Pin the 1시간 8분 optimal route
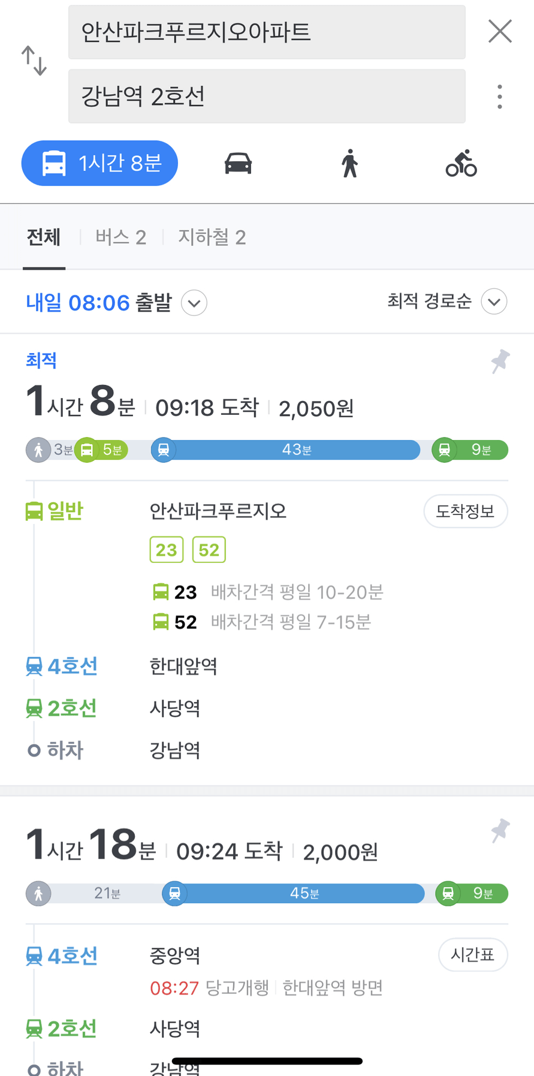 pyautogui.click(x=500, y=361)
